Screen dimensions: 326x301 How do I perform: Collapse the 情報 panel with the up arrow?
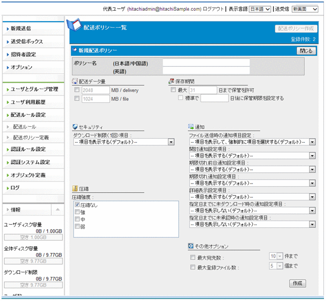pos(58,209)
